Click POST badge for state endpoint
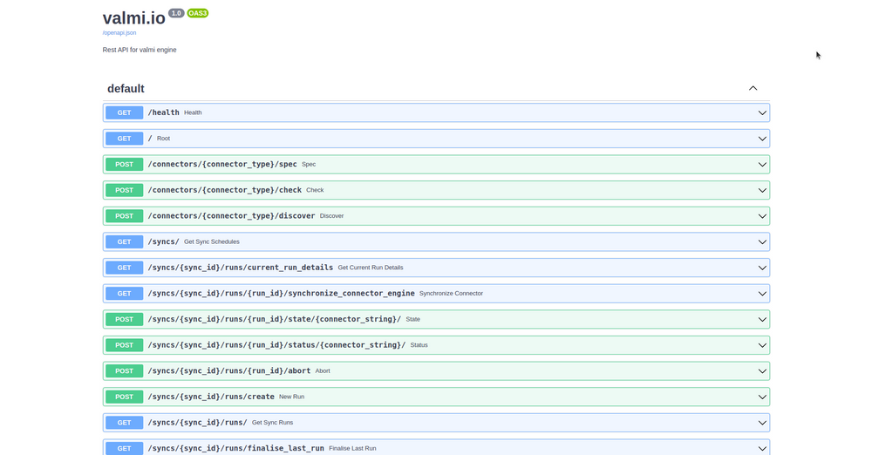The width and height of the screenshot is (872, 455). coord(124,319)
